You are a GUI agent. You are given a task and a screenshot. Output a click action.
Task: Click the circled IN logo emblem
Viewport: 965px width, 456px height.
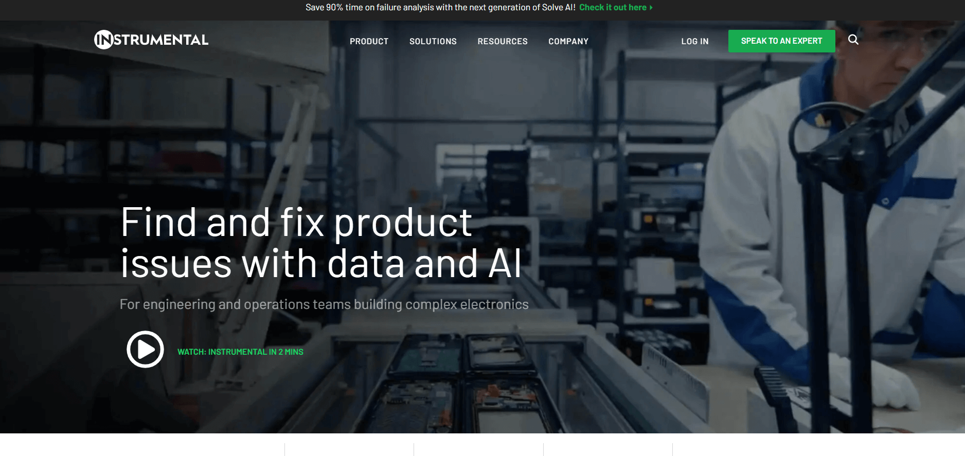click(103, 40)
